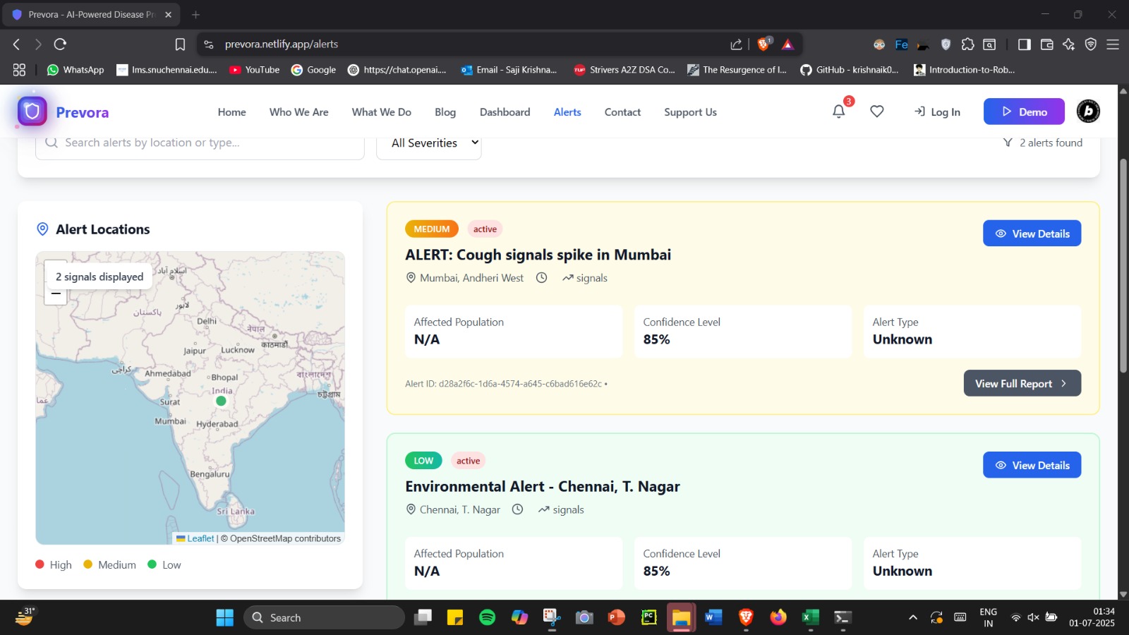Image resolution: width=1129 pixels, height=635 pixels.
Task: Open the Who We Are page
Action: point(299,112)
